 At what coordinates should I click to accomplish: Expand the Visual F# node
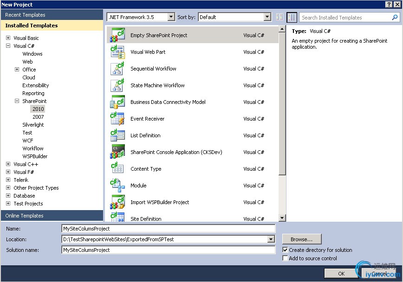[x=8, y=172]
